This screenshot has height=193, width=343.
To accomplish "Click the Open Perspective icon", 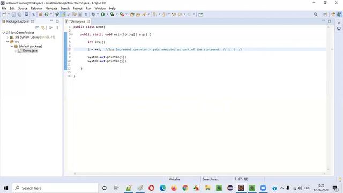I will [x=325, y=14].
